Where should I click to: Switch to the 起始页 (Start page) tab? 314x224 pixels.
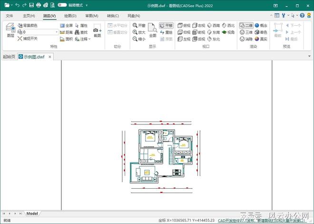pyautogui.click(x=9, y=56)
